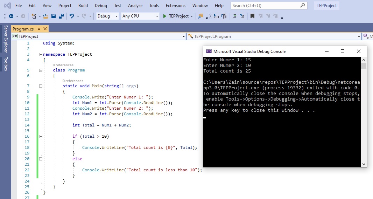The image size is (373, 199).
Task: Toggle bookmark on the current line
Action: tap(252, 16)
